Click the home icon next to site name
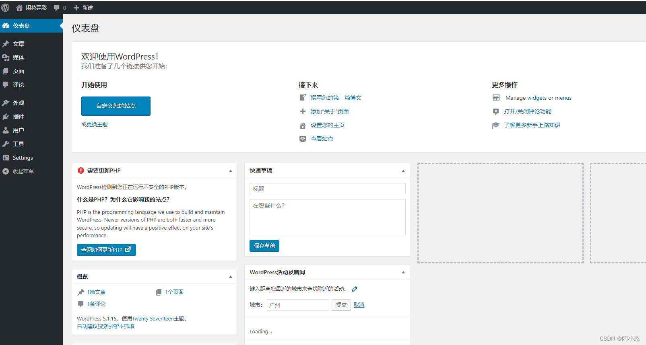Screen dimensions: 646x345 [x=19, y=8]
